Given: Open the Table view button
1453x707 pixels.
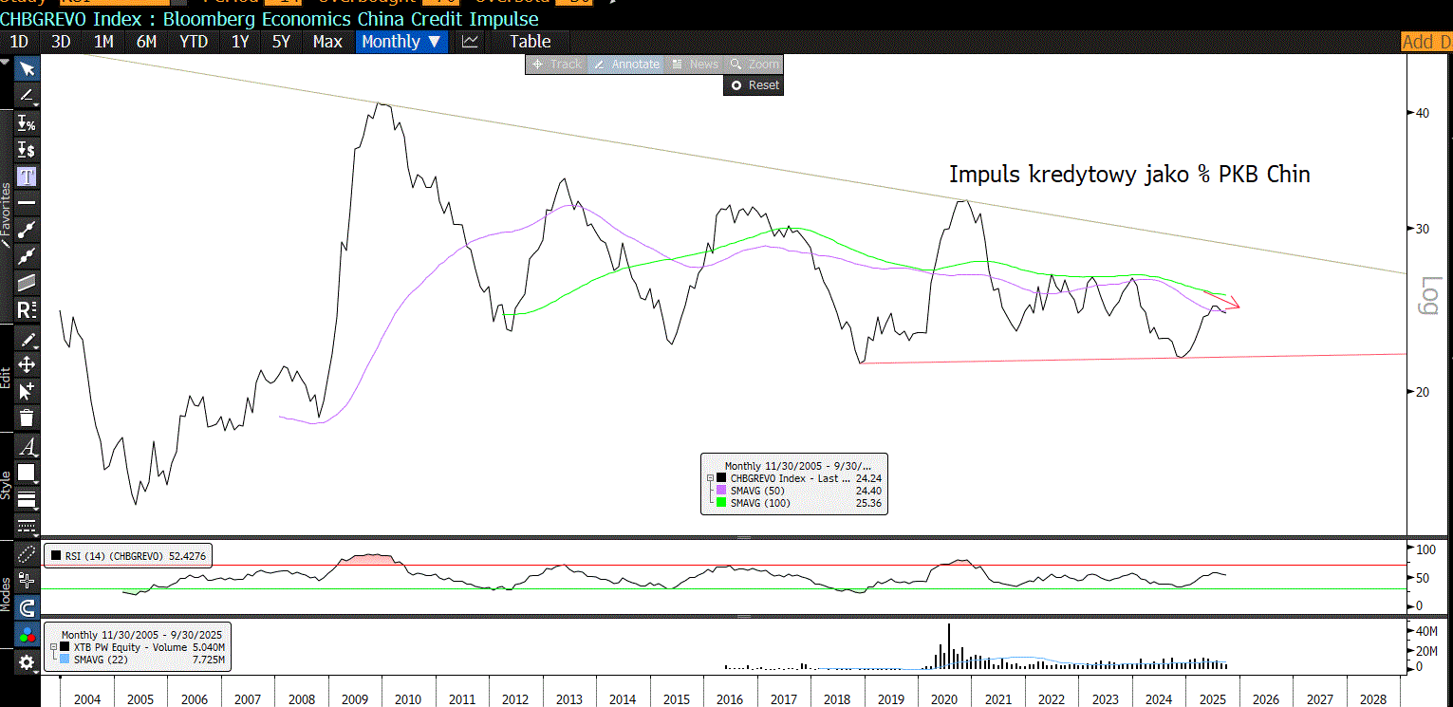Looking at the screenshot, I should pos(530,42).
